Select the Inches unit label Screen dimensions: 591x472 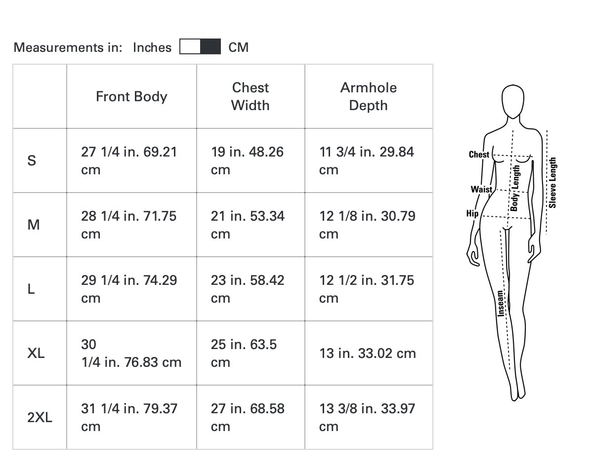[152, 47]
